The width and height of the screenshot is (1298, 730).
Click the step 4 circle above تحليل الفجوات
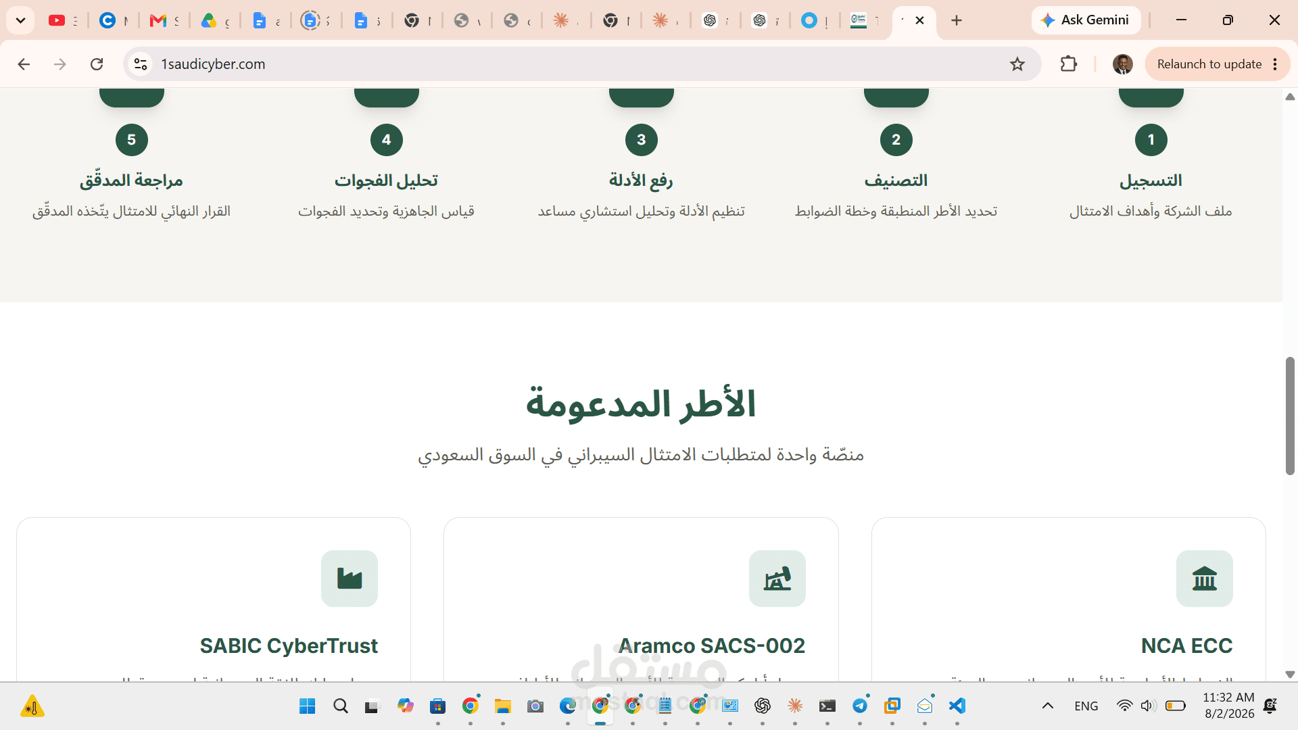(x=386, y=140)
